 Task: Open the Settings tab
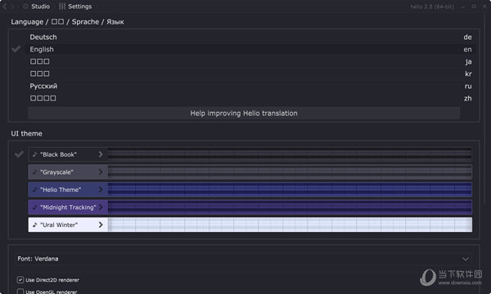pyautogui.click(x=75, y=7)
